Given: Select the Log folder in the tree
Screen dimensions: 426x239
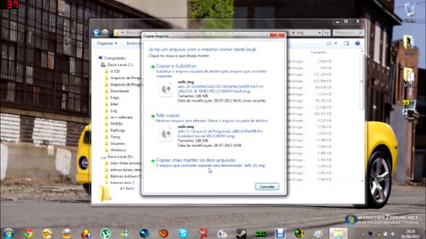Looking at the screenshot, I should [x=114, y=111].
